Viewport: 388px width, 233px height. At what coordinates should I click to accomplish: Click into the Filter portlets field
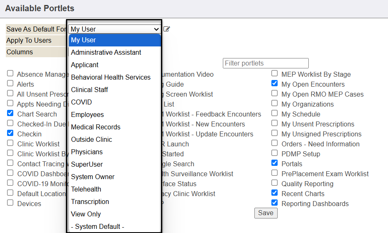(266, 63)
